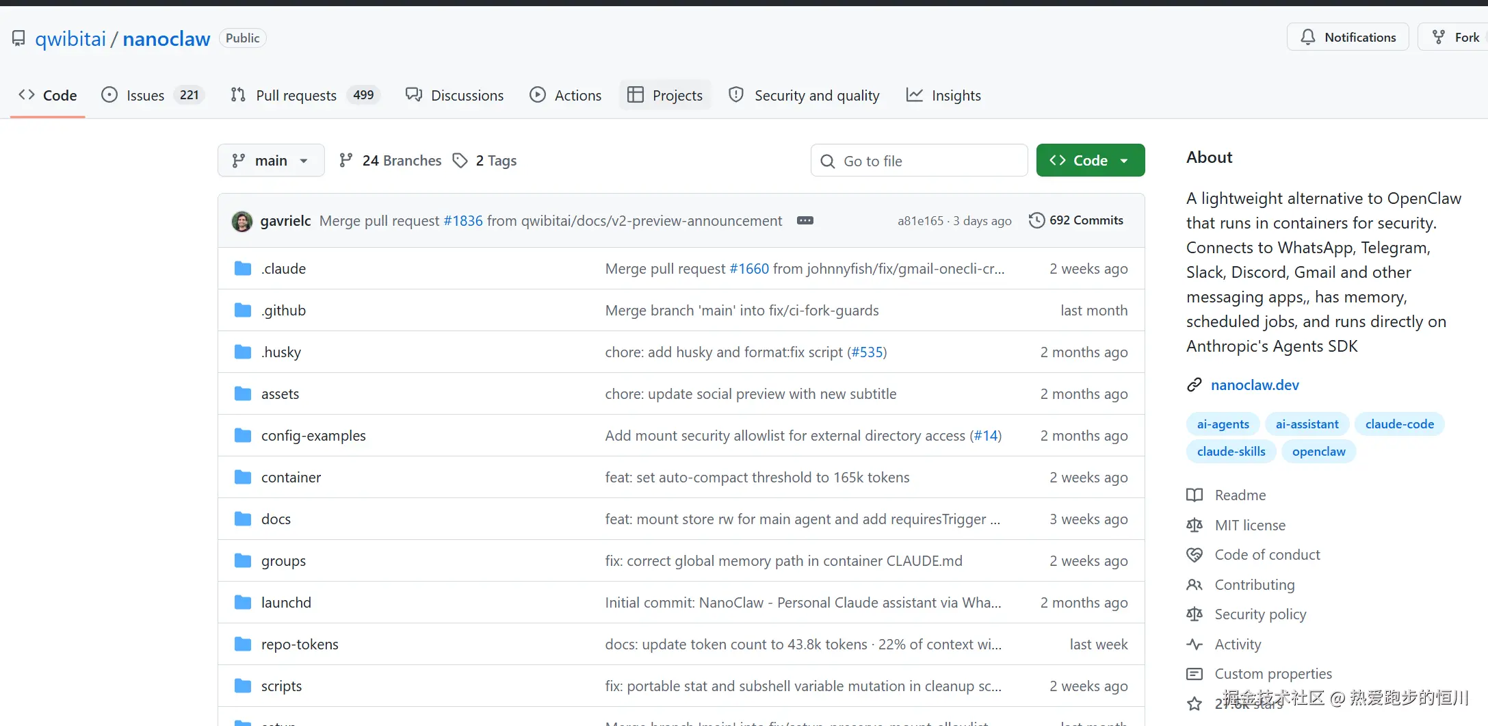1488x726 pixels.
Task: Click the repository book icon beside qwibitai
Action: [x=18, y=38]
